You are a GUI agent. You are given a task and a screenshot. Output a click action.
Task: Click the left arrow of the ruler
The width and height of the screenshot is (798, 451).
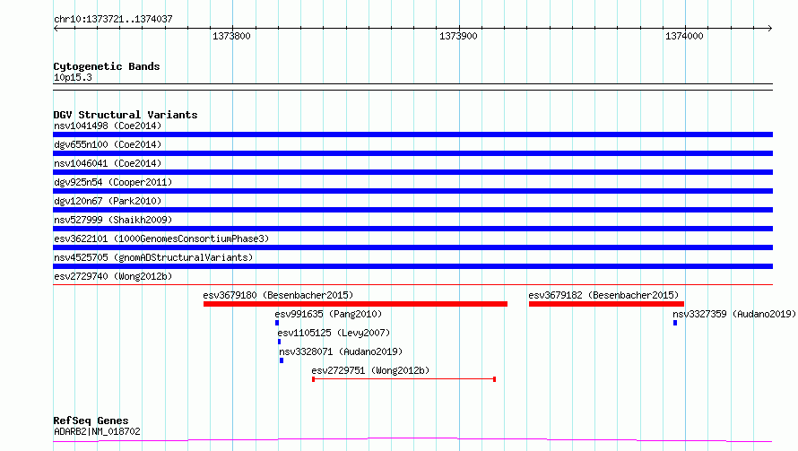[x=56, y=28]
